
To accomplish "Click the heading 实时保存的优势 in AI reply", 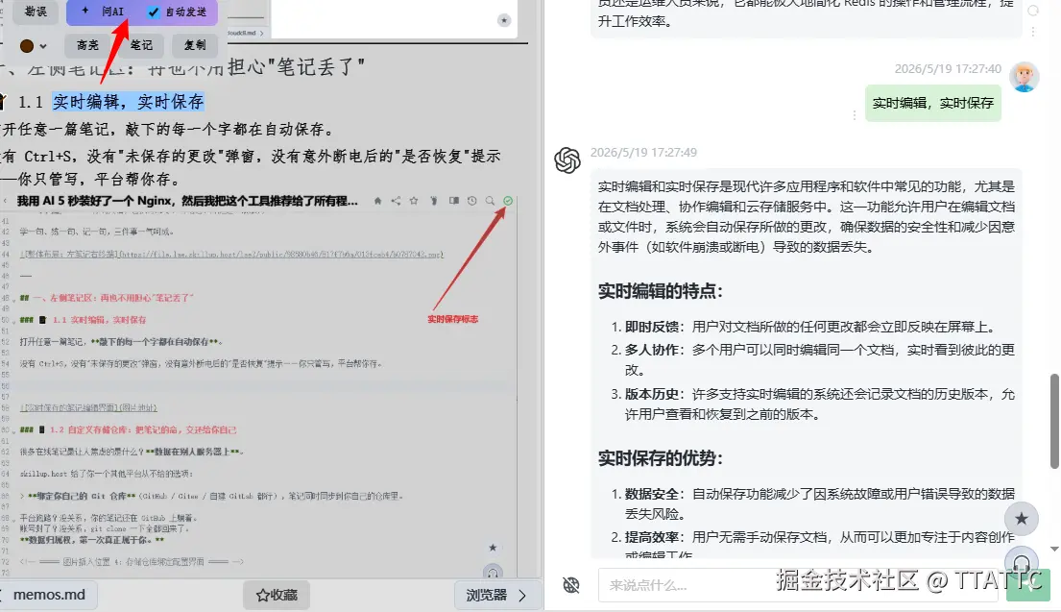I will [661, 458].
